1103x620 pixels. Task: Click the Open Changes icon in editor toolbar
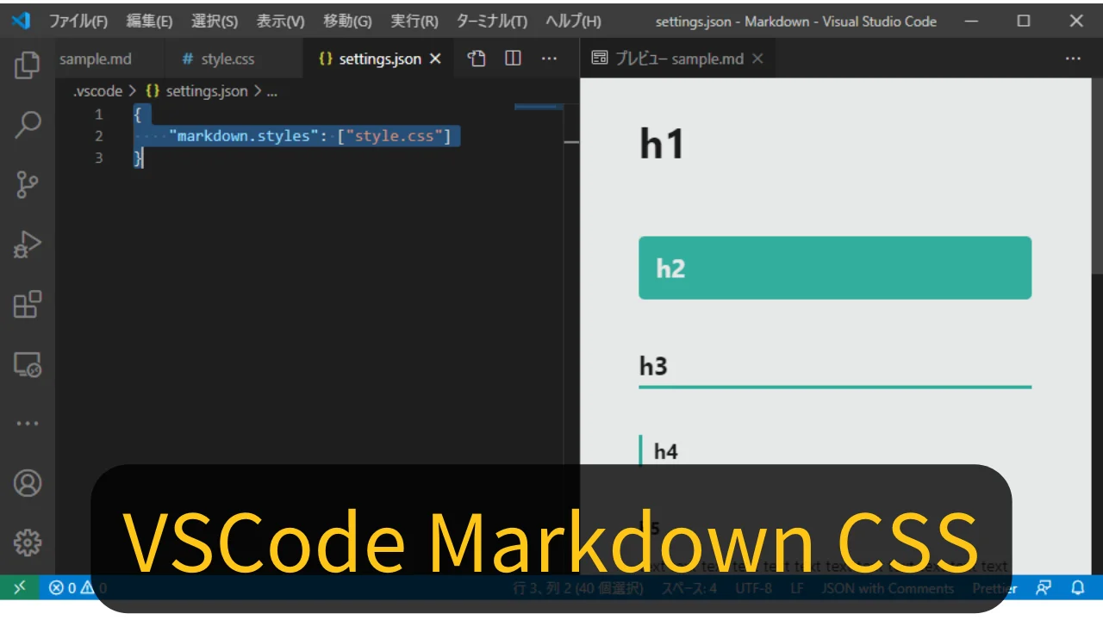(x=477, y=59)
